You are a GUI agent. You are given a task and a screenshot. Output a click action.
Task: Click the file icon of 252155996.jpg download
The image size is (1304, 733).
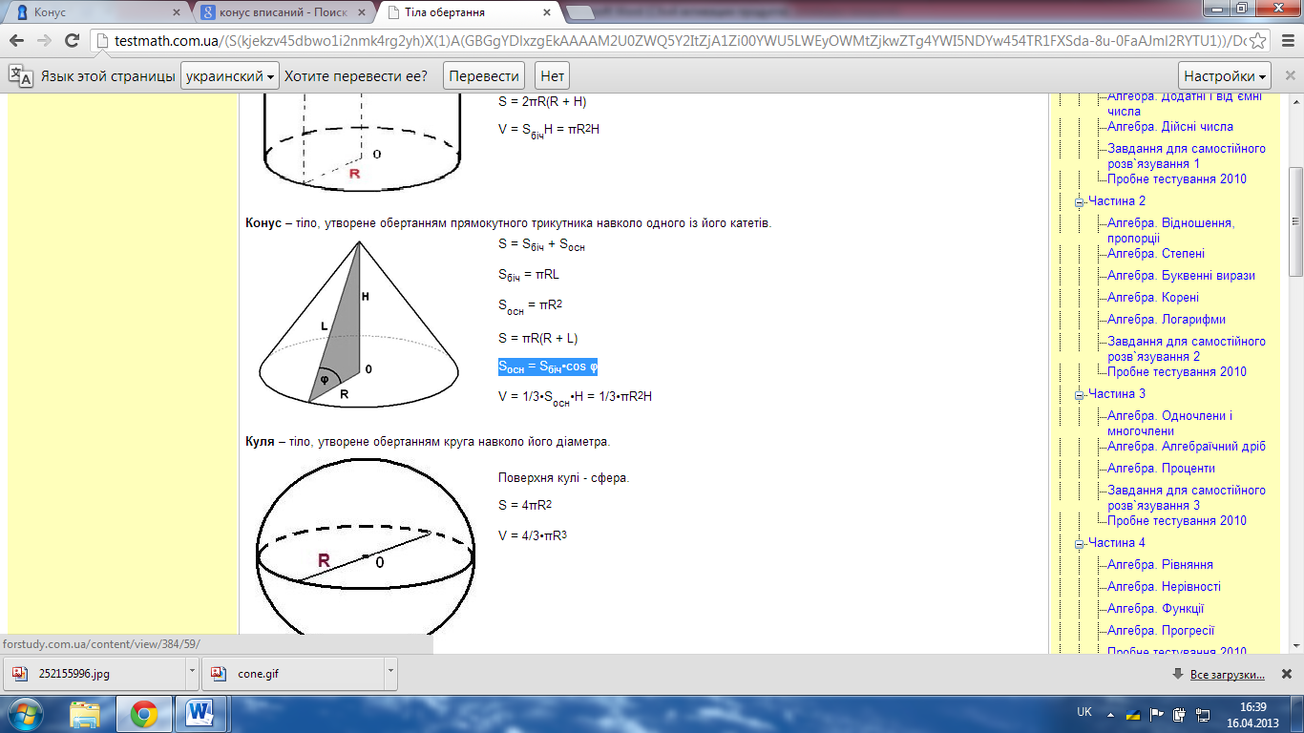[x=20, y=674]
